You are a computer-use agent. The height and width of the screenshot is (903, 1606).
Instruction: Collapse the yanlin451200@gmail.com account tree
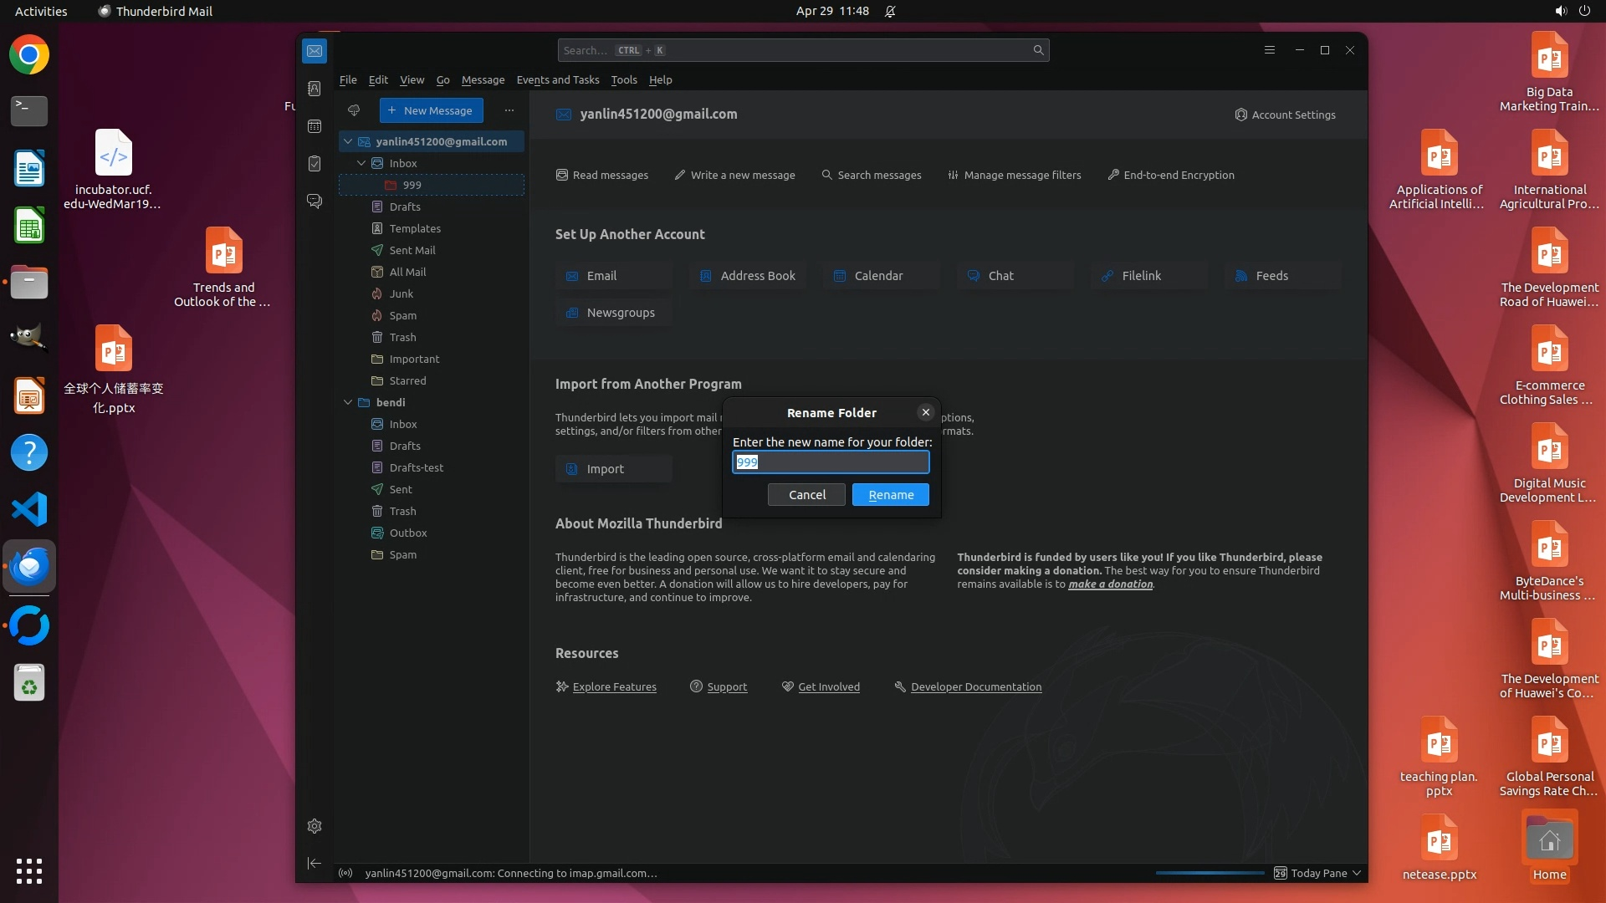(x=348, y=141)
